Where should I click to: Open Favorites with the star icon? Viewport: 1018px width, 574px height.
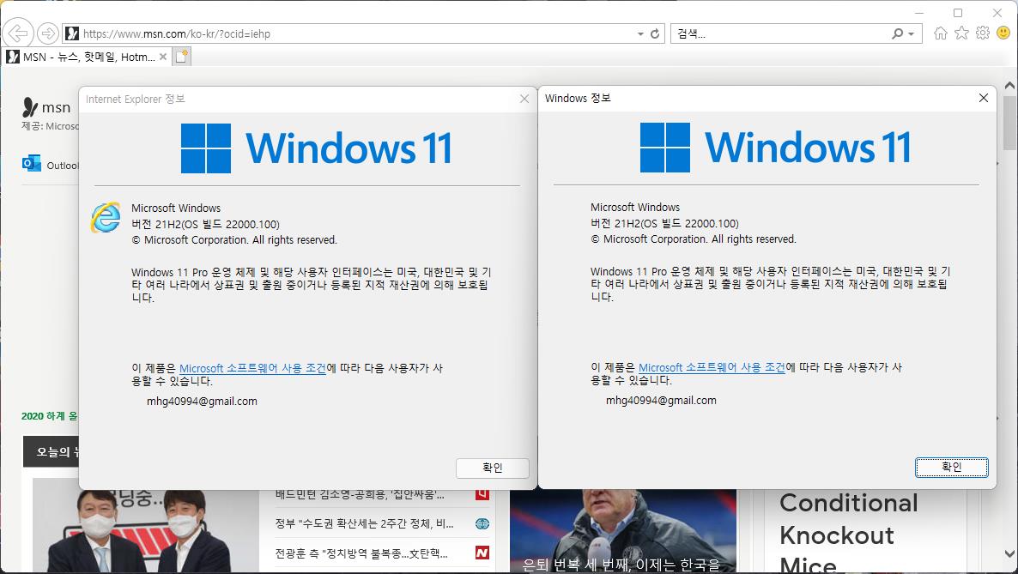(x=961, y=33)
